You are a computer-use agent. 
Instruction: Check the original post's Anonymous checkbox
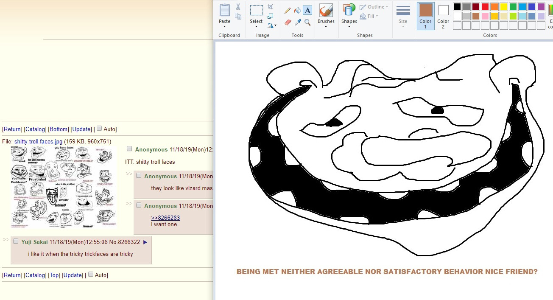point(129,149)
